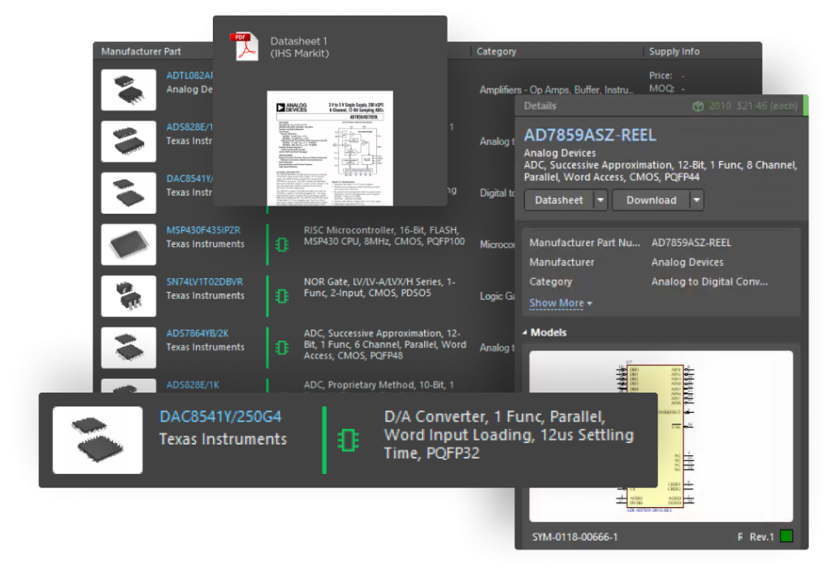Click the Supply Info column header
The width and height of the screenshot is (832, 573).
coord(674,51)
